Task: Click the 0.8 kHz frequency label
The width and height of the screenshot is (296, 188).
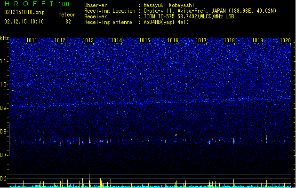Action: (4, 132)
